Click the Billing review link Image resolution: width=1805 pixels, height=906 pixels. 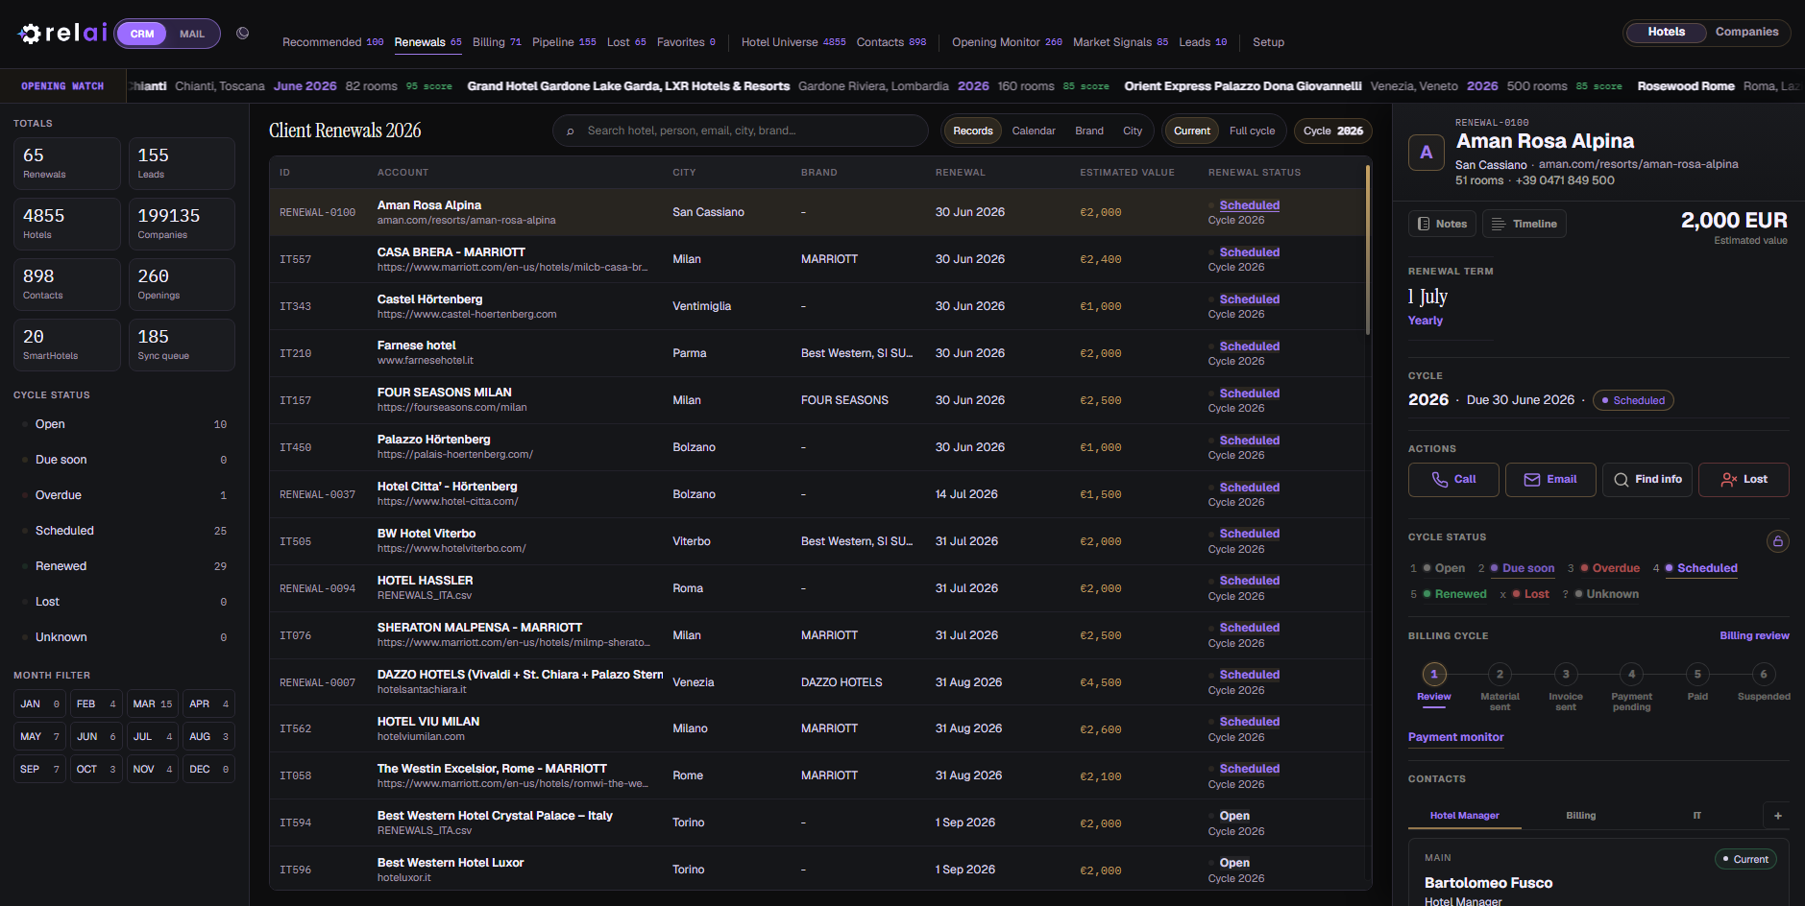[x=1754, y=635]
